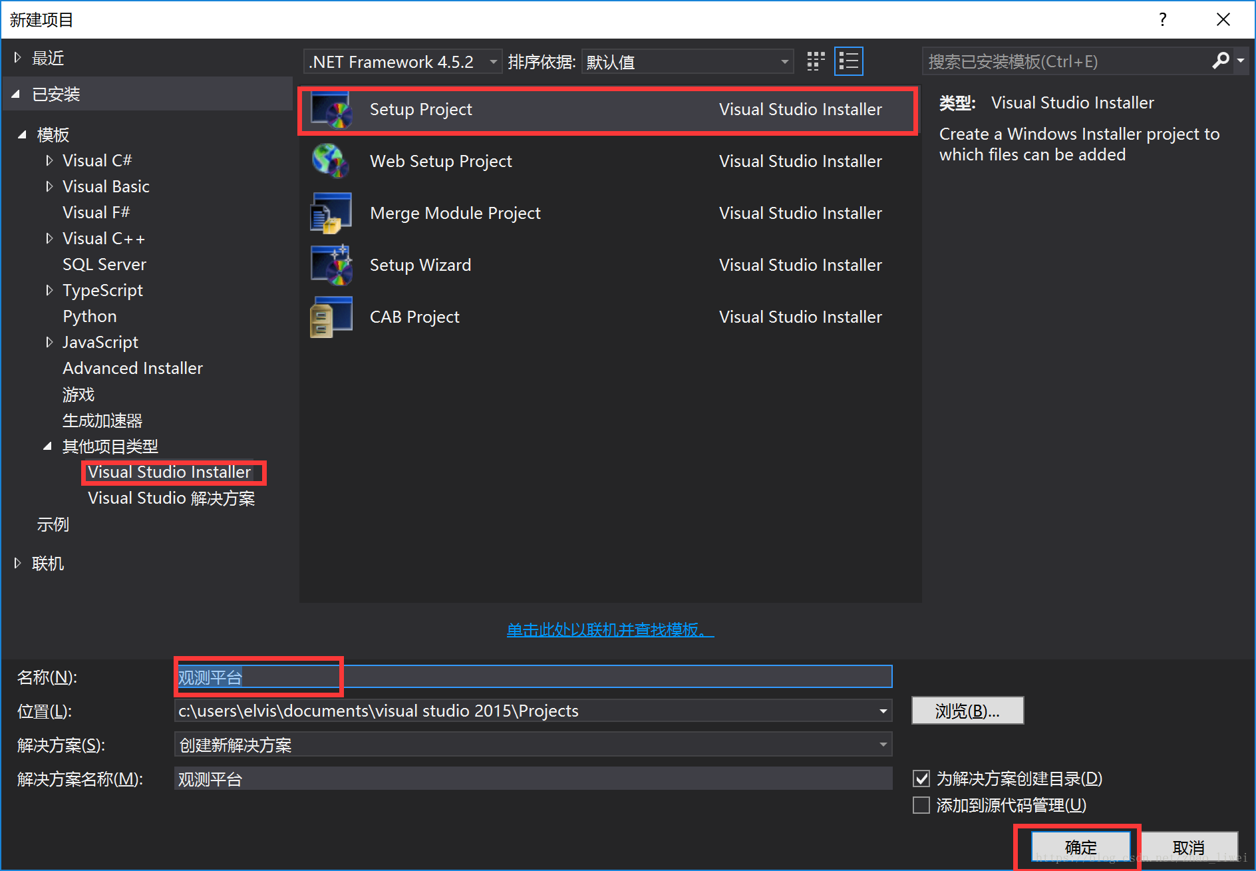1256x871 pixels.
Task: Click the online template search link
Action: (610, 629)
